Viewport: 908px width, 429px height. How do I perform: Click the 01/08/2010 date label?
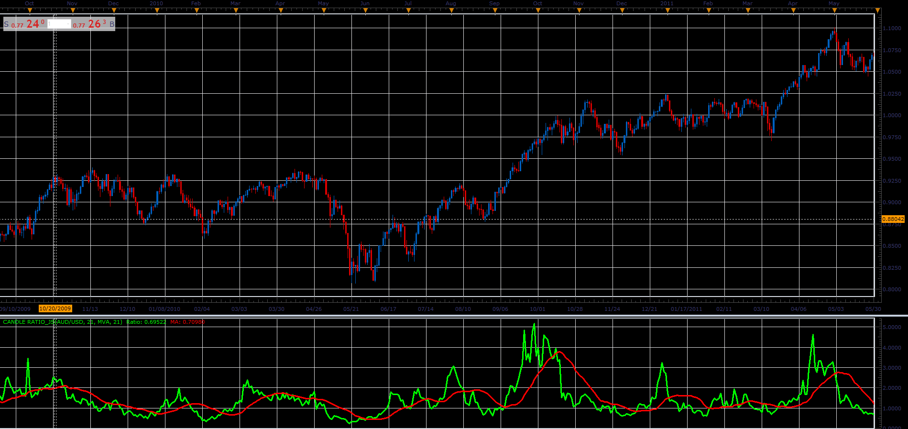pyautogui.click(x=164, y=309)
